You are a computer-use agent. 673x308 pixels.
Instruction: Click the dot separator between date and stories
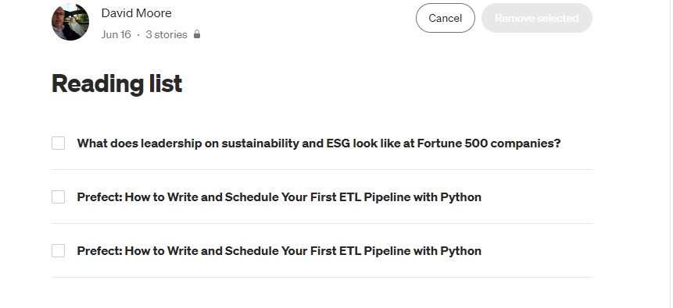pos(138,34)
